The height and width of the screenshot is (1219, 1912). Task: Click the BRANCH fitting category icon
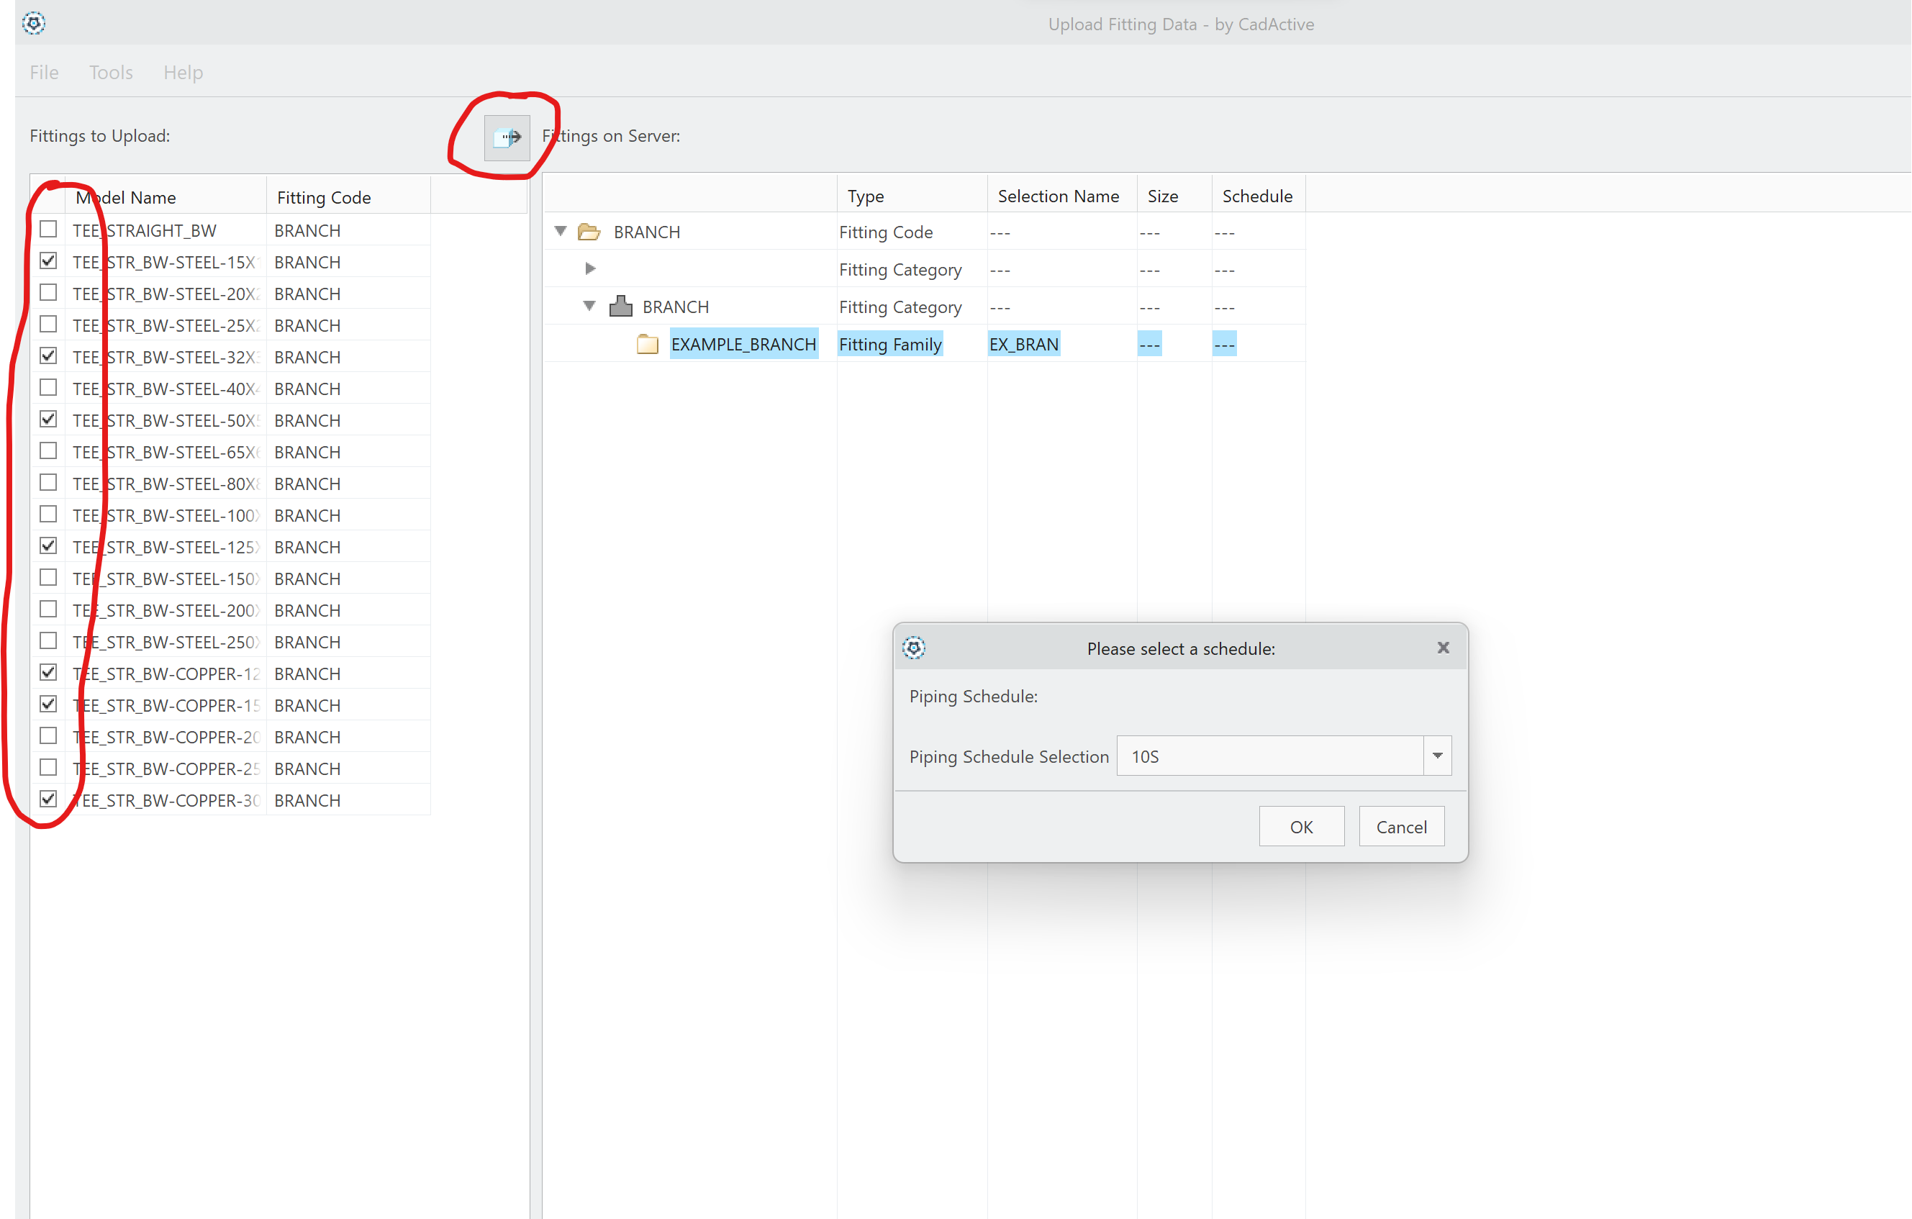(x=620, y=307)
